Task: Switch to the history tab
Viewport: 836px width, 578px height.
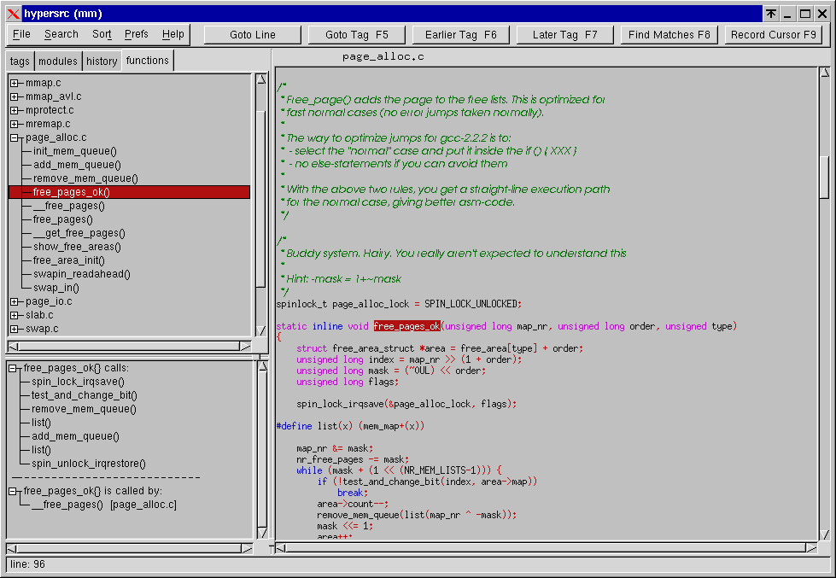Action: click(x=102, y=61)
